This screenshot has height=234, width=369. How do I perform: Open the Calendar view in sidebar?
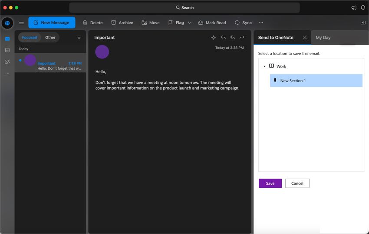click(x=7, y=50)
